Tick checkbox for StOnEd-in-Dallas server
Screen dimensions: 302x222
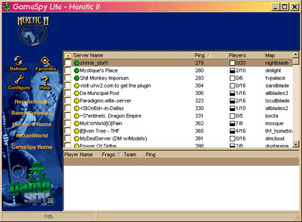[x=68, y=108]
